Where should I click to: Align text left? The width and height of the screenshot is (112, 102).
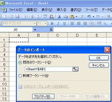coord(73,24)
